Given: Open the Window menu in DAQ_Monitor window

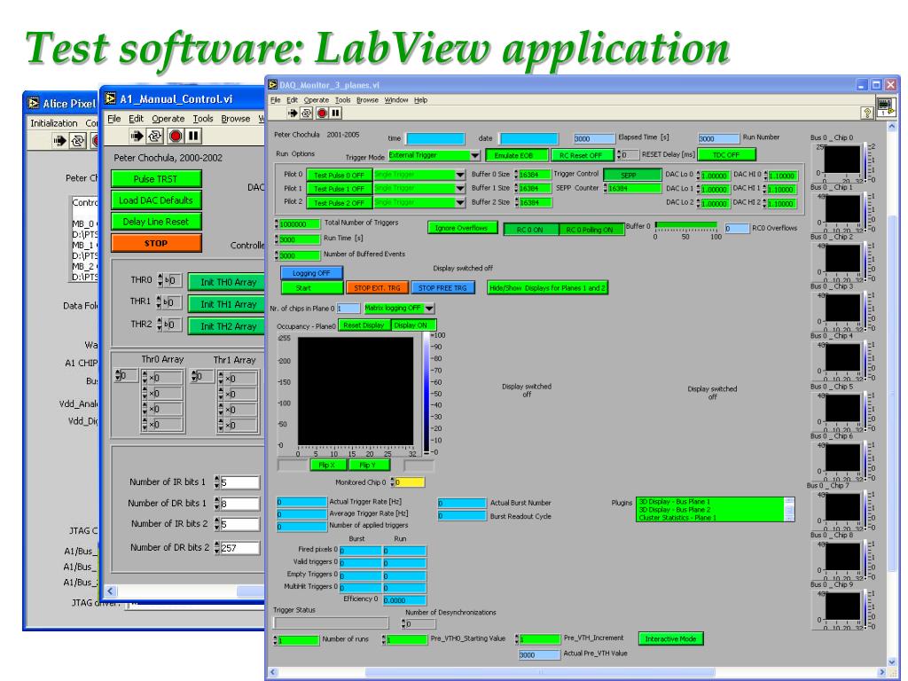Looking at the screenshot, I should pyautogui.click(x=396, y=100).
